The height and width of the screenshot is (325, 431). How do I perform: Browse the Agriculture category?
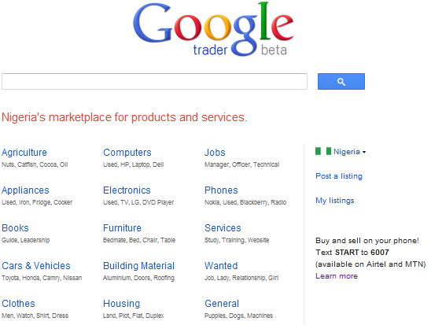(24, 153)
